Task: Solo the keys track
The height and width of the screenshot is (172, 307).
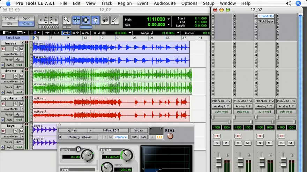Action: [15, 131]
